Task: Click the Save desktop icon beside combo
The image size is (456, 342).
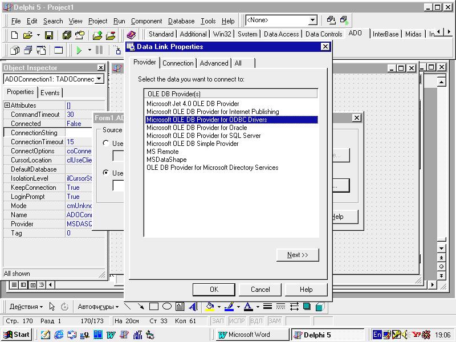Action: pos(331,20)
